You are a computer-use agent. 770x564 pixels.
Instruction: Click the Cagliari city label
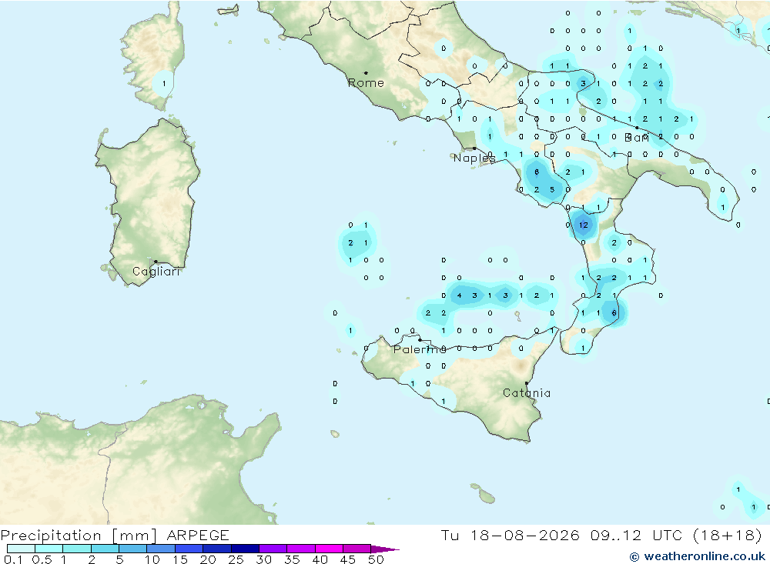point(156,272)
